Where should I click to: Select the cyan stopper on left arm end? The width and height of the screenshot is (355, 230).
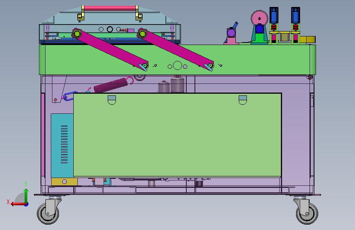point(143,68)
